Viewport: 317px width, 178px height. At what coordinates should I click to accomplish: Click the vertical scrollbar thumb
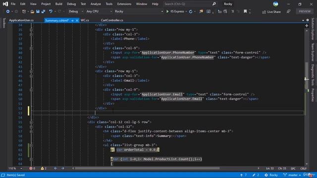tap(307, 75)
